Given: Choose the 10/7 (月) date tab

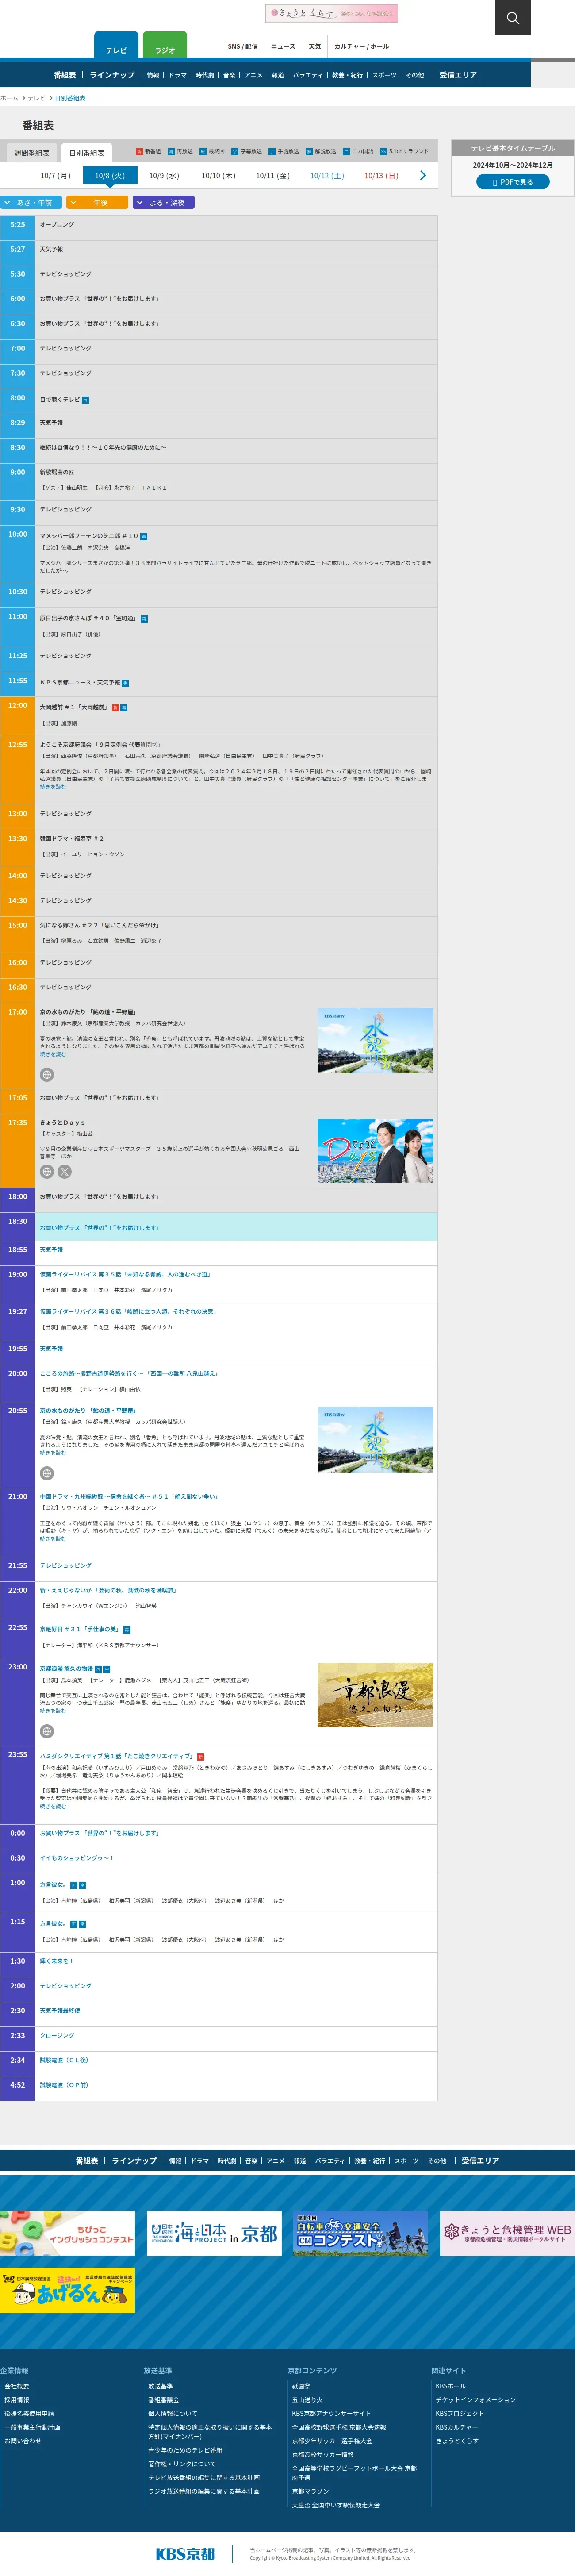Looking at the screenshot, I should click(x=55, y=176).
